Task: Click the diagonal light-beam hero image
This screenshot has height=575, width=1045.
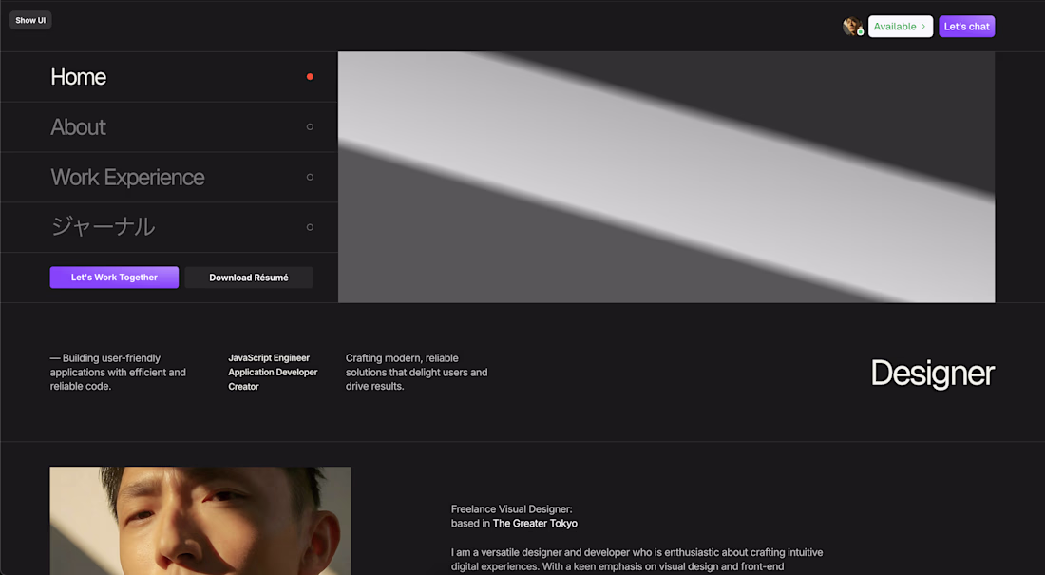Action: [667, 177]
